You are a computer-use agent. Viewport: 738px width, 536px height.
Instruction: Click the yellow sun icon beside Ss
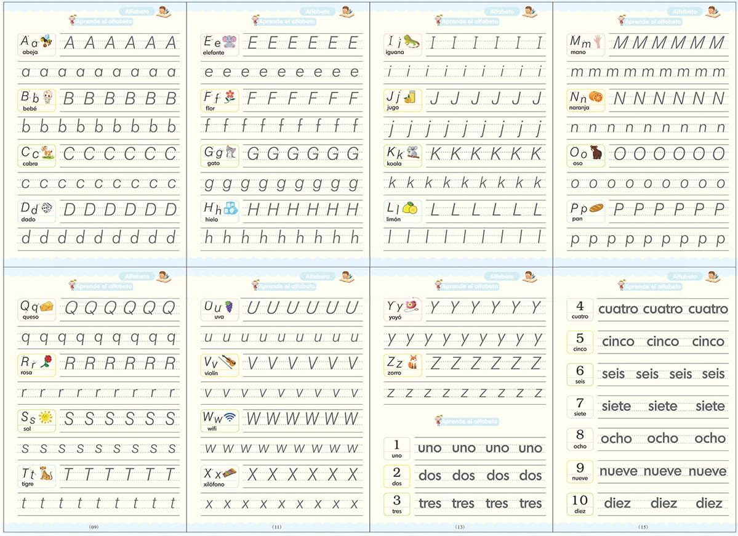click(46, 418)
